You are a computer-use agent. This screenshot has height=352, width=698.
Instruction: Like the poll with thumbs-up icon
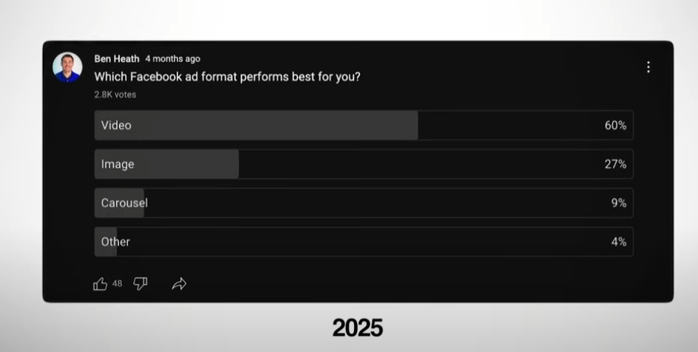(x=100, y=284)
